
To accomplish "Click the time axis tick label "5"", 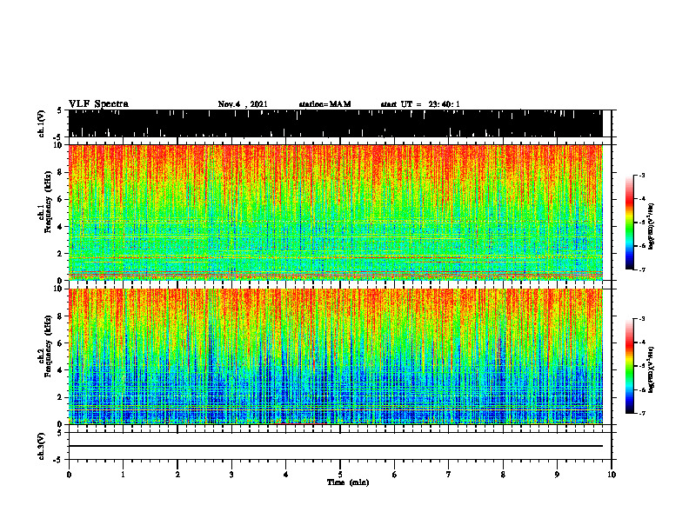I will 340,475.
